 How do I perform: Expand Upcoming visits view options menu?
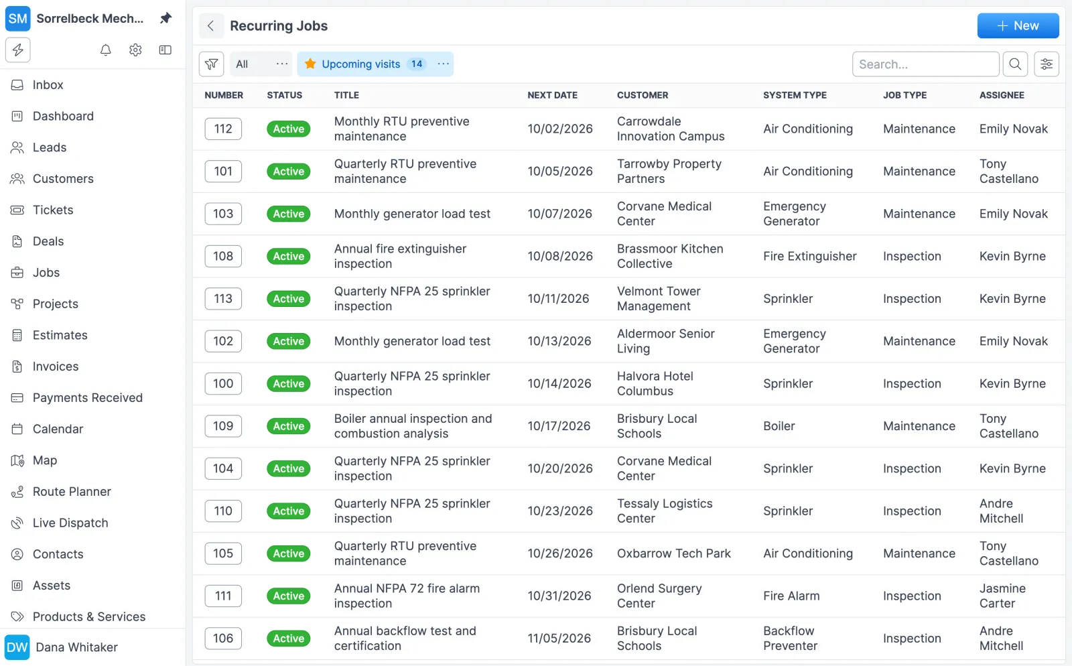443,64
